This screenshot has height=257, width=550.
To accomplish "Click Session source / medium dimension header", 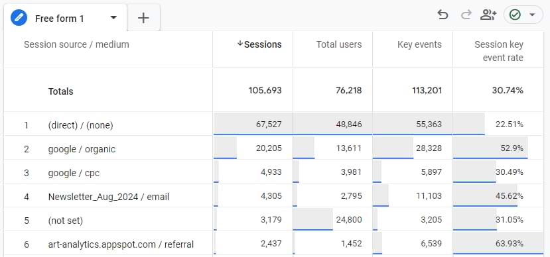I will click(x=76, y=44).
